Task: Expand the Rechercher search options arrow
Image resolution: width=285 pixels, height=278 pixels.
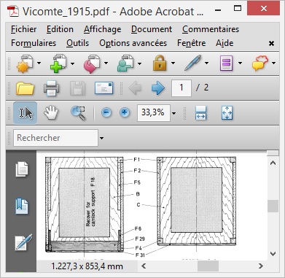Action: (101, 138)
